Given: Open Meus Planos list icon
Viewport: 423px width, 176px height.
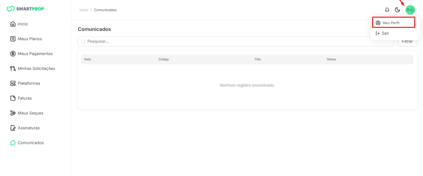Looking at the screenshot, I should [x=12, y=39].
